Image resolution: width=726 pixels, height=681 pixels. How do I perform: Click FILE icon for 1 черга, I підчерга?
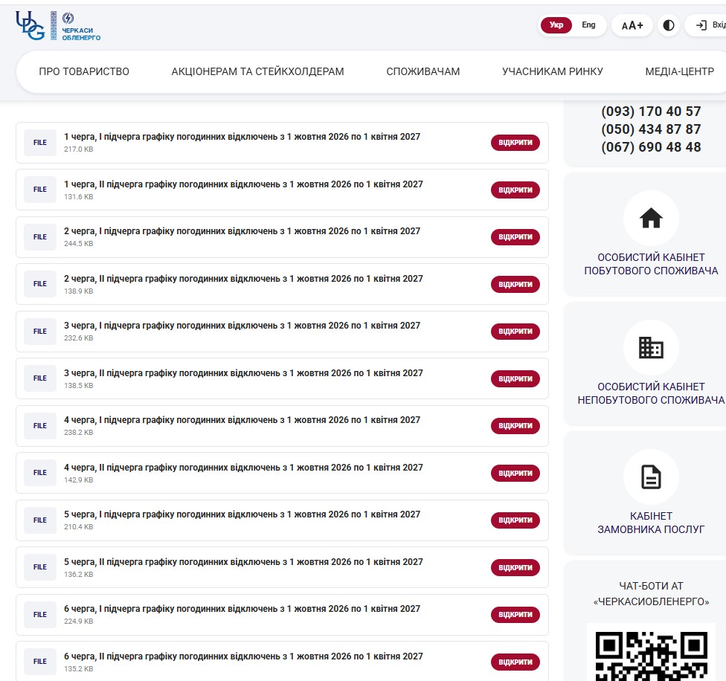[x=40, y=143]
